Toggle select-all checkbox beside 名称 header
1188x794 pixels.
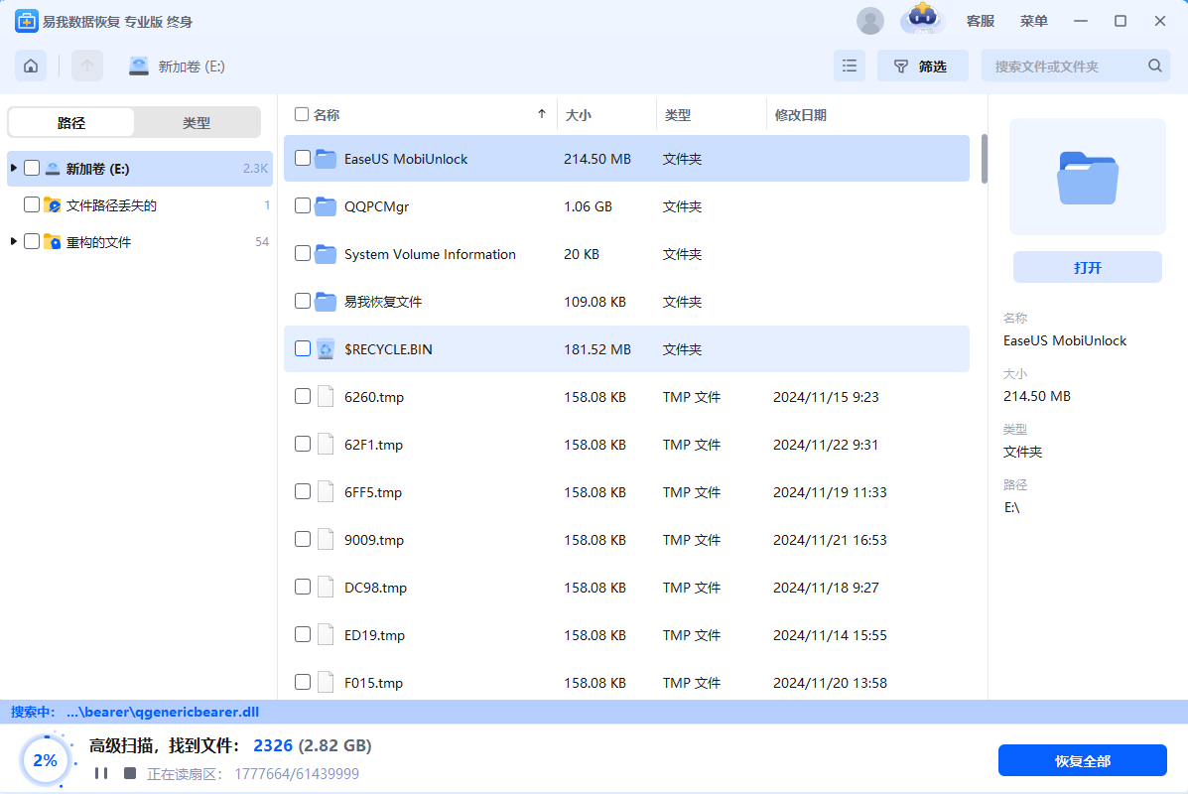tap(302, 115)
